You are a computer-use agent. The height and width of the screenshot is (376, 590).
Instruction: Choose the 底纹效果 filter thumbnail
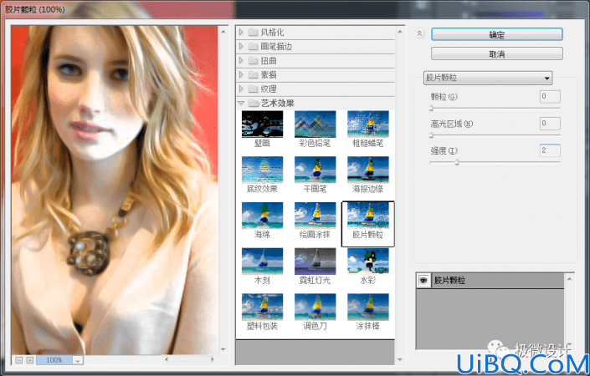[262, 170]
